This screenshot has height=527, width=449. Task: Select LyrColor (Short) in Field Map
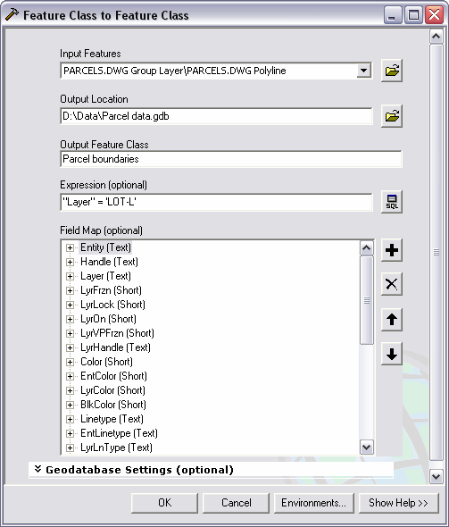click(x=112, y=390)
